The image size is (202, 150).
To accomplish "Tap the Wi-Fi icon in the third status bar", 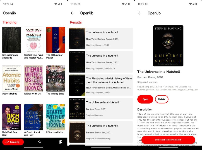I will [x=190, y=4].
